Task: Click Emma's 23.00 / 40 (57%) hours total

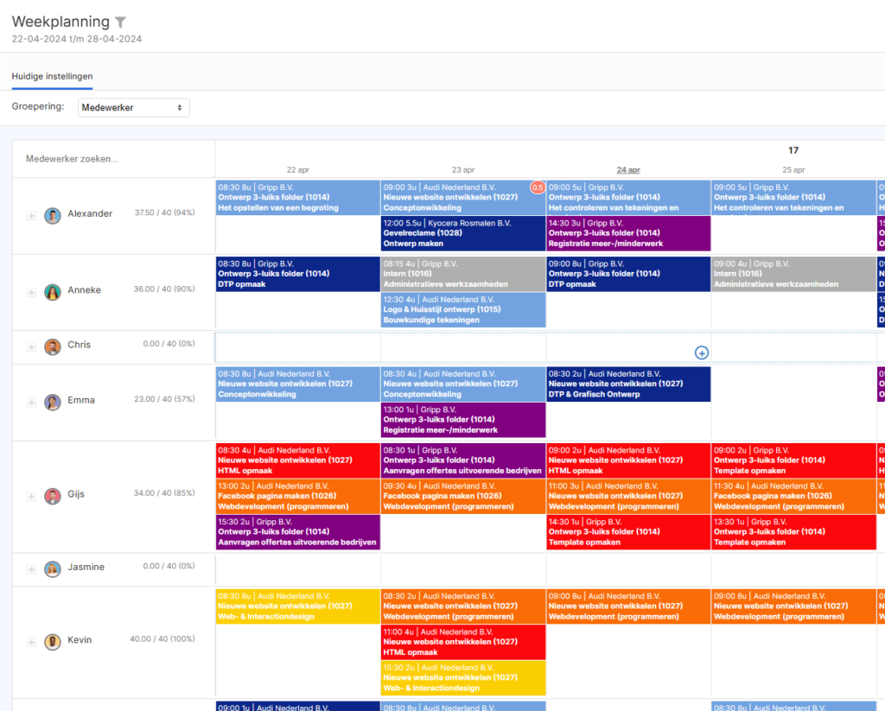Action: click(x=164, y=399)
